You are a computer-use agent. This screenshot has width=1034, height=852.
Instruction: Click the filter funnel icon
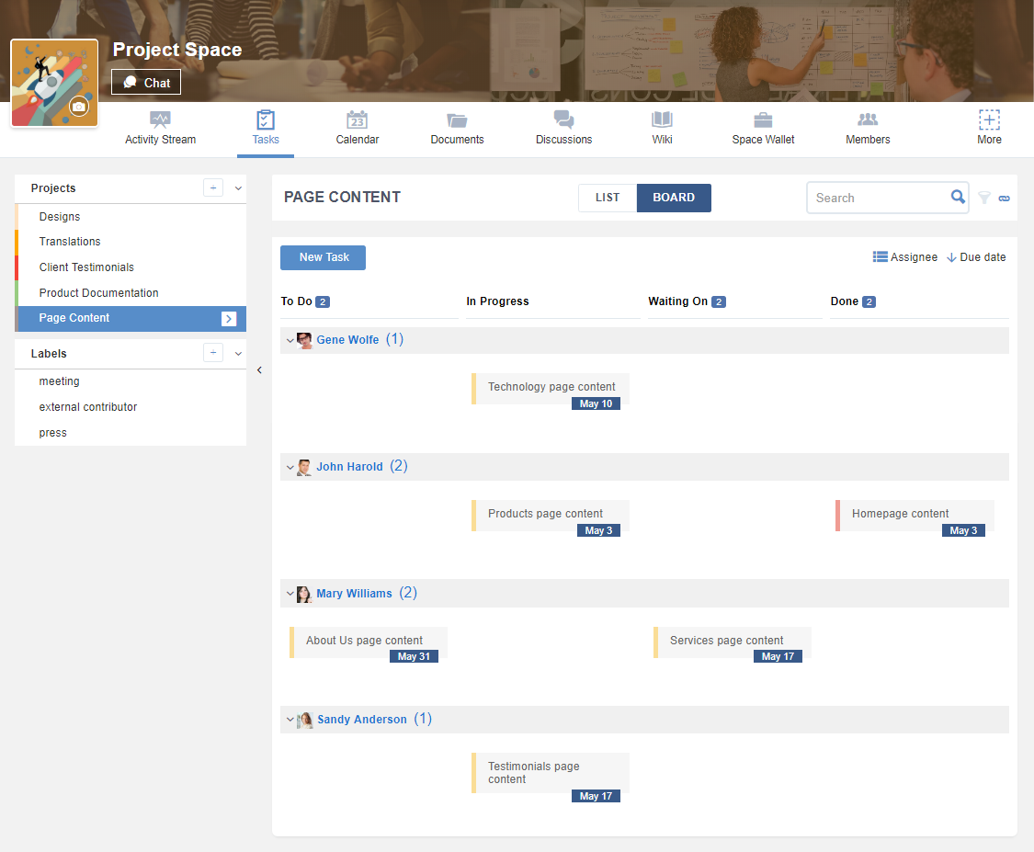coord(984,198)
